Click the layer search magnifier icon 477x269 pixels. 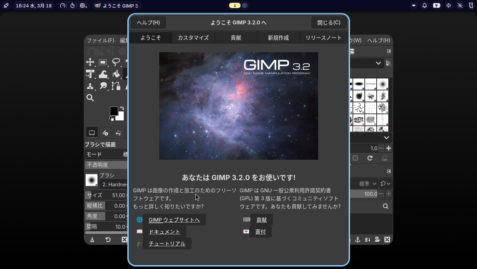pos(386,206)
